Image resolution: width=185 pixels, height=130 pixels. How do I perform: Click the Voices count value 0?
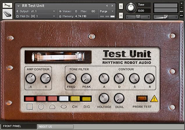click(76, 11)
